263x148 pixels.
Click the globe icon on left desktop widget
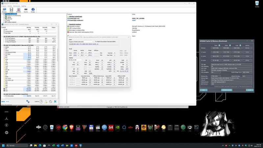(x=7, y=133)
